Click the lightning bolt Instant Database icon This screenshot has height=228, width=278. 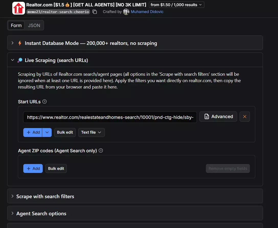pyautogui.click(x=20, y=43)
